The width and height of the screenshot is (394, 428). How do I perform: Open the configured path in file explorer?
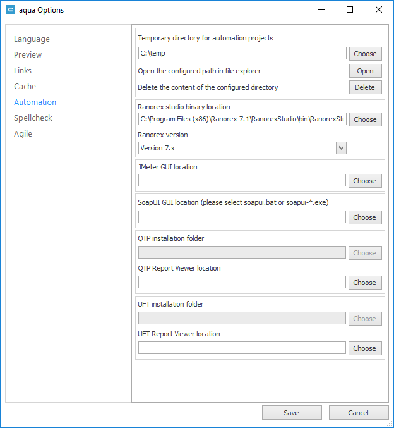tap(365, 71)
